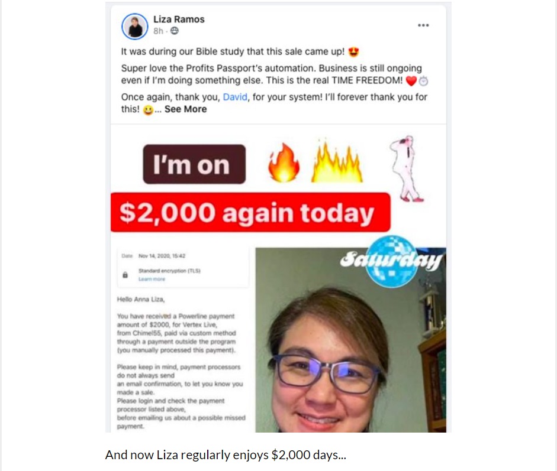Click the 8h post timestamp

point(158,31)
